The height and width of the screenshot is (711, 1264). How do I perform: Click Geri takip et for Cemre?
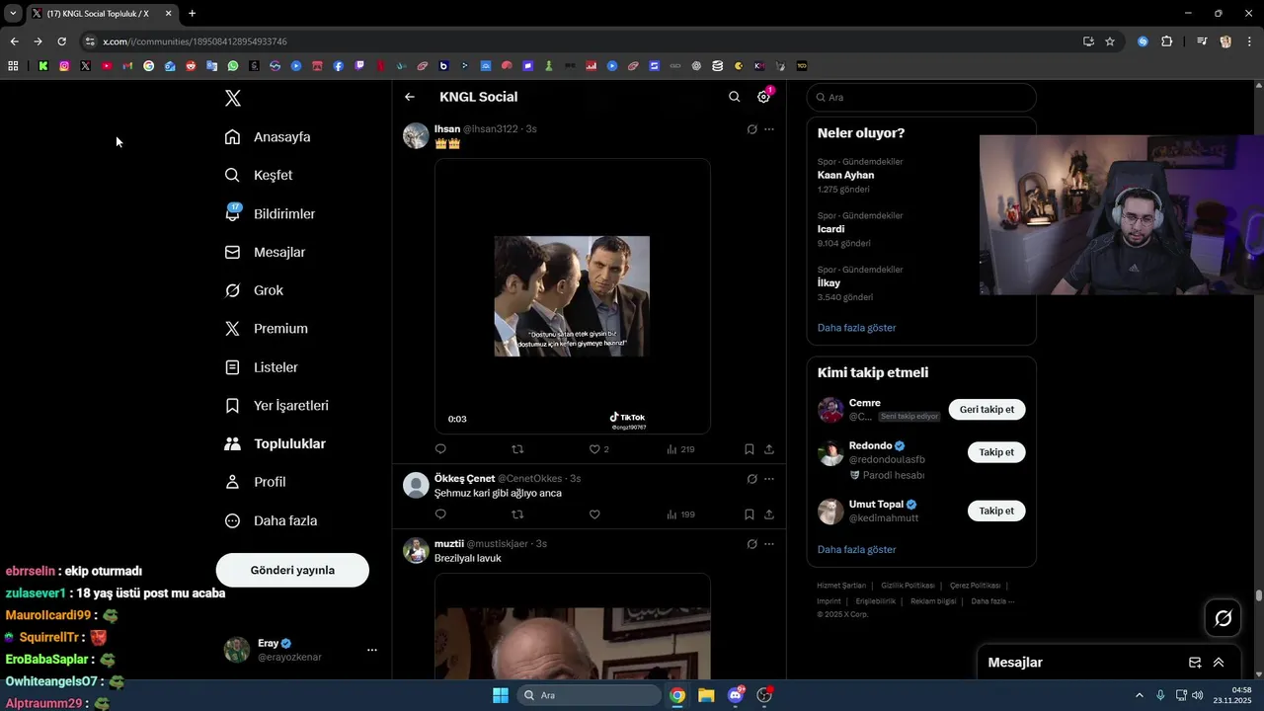point(987,410)
